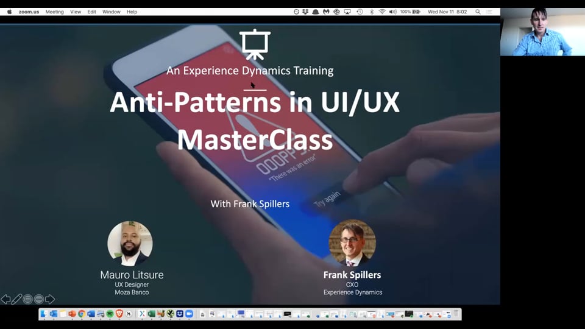
Task: Click the 'MasterClass' title text
Action: pyautogui.click(x=255, y=140)
